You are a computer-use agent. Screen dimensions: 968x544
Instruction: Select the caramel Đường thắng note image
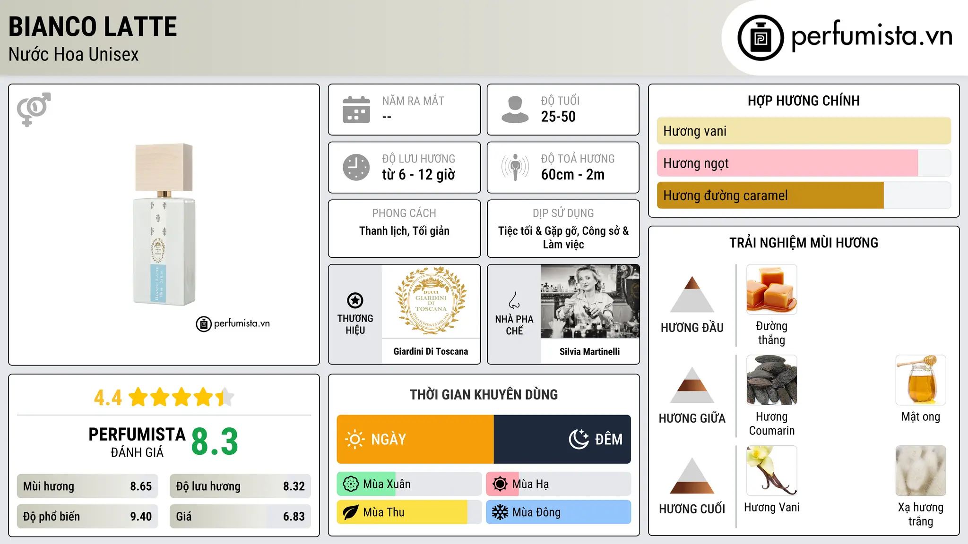pos(772,289)
